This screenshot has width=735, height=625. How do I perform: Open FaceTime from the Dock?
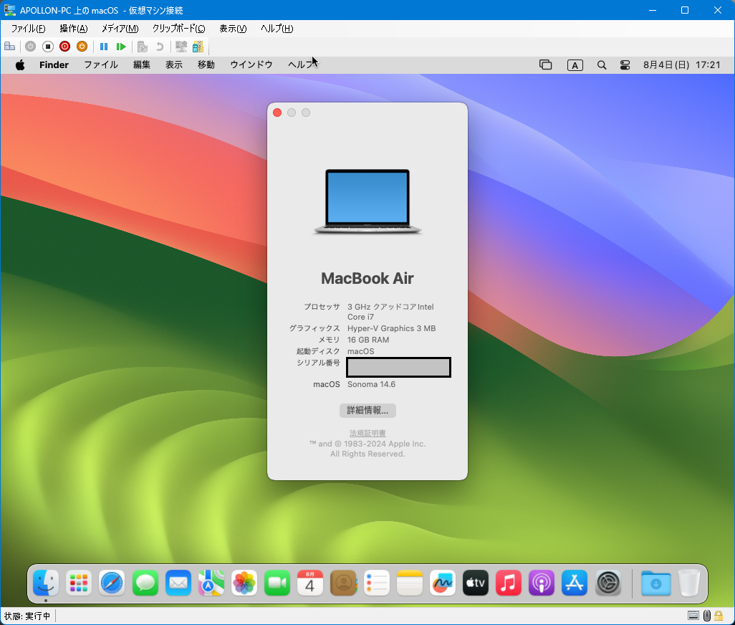click(x=277, y=583)
